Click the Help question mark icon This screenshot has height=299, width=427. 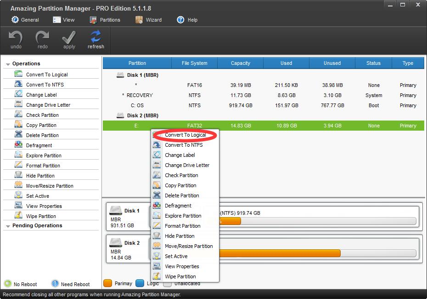[180, 20]
